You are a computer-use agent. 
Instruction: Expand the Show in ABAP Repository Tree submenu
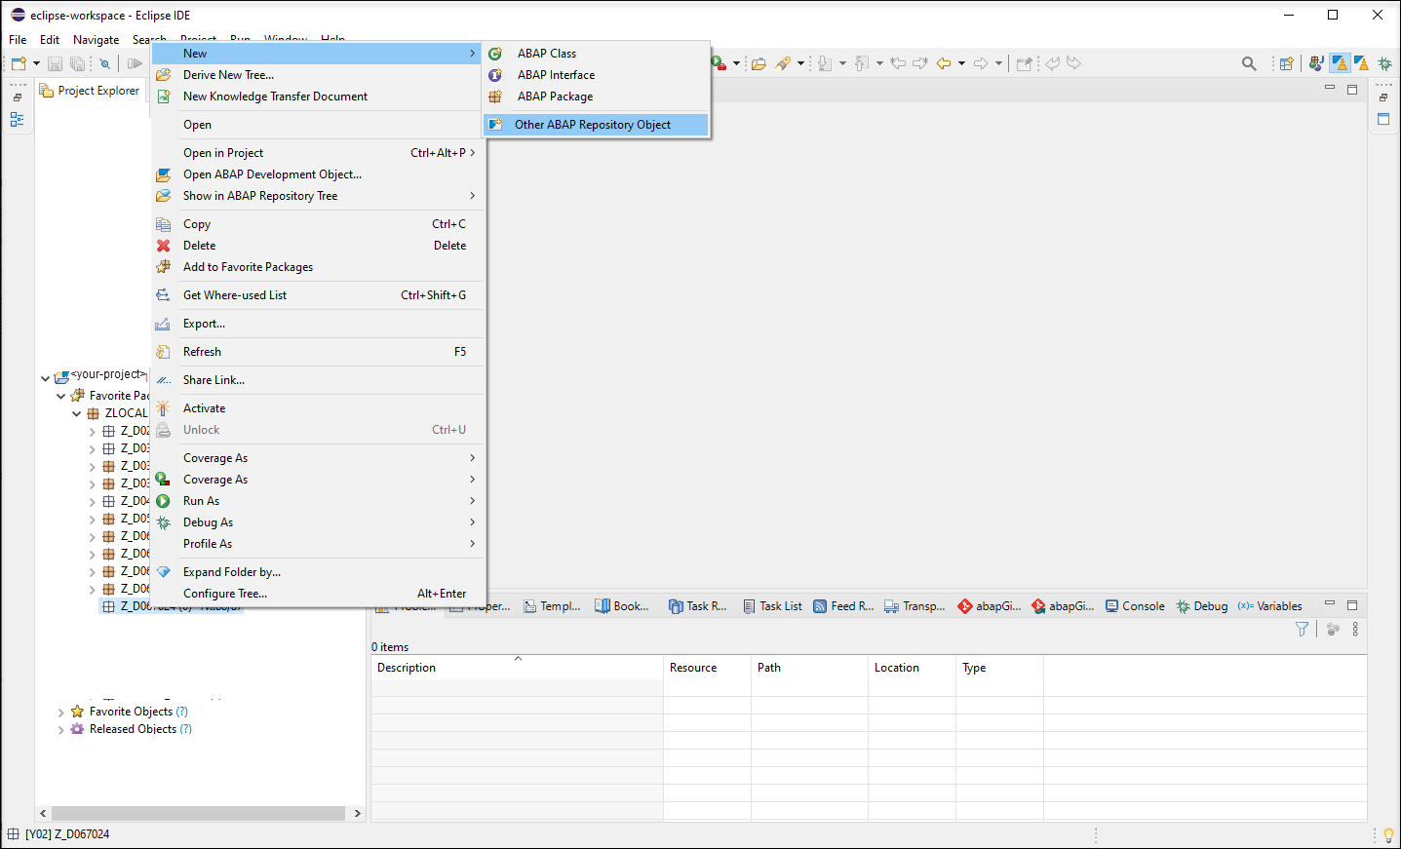(x=318, y=196)
